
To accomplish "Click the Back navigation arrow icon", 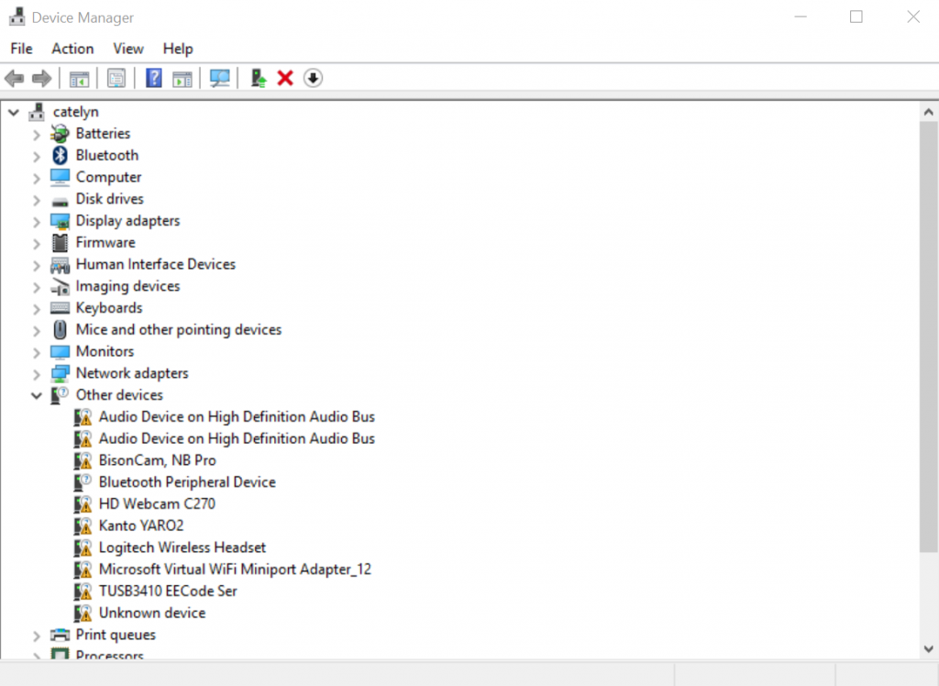I will [14, 78].
